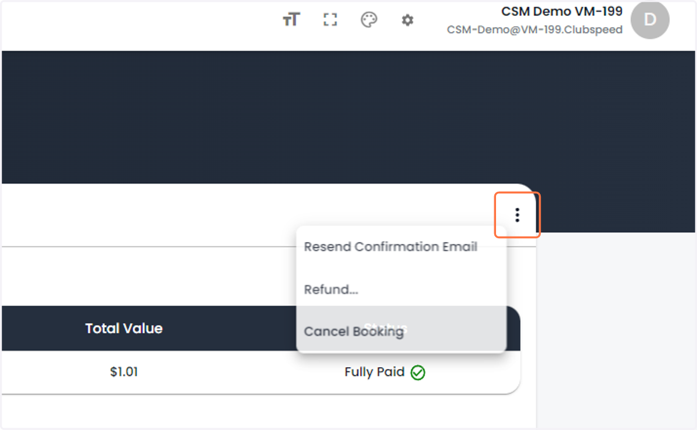Open the settings gear icon
697x430 pixels.
[x=408, y=20]
